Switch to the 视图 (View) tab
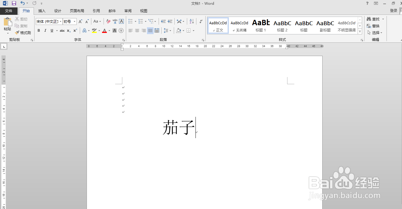The height and width of the screenshot is (209, 402). [x=144, y=11]
